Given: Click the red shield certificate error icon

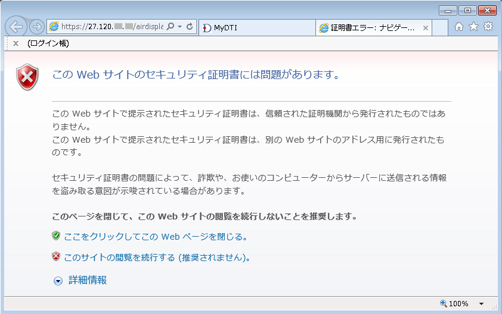Looking at the screenshot, I should tap(27, 78).
